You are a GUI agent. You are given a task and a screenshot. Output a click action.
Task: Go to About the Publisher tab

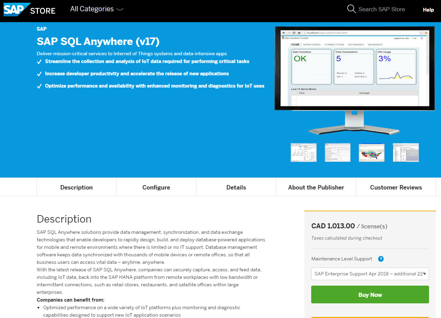316,187
